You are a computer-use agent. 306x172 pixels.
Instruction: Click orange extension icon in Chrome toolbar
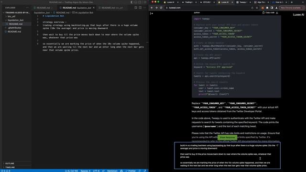[262, 8]
